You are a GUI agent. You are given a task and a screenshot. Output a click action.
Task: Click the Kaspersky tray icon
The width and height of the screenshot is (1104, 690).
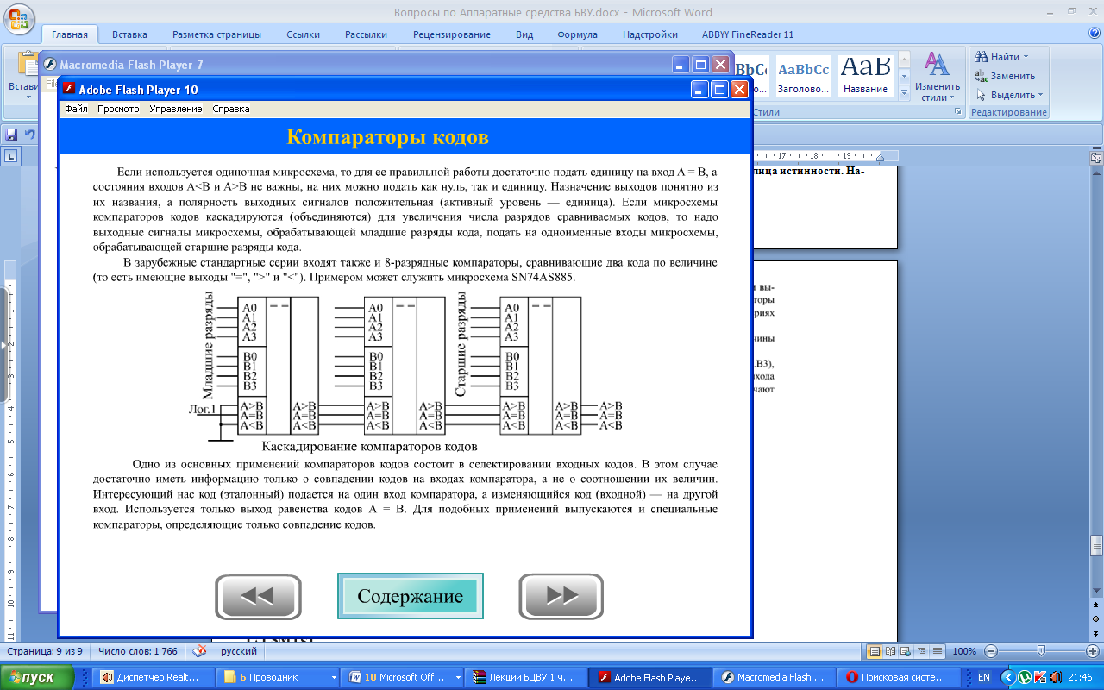coord(1040,677)
